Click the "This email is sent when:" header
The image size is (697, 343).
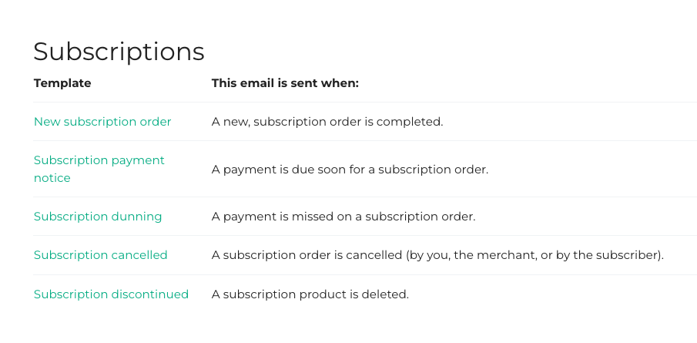(285, 83)
